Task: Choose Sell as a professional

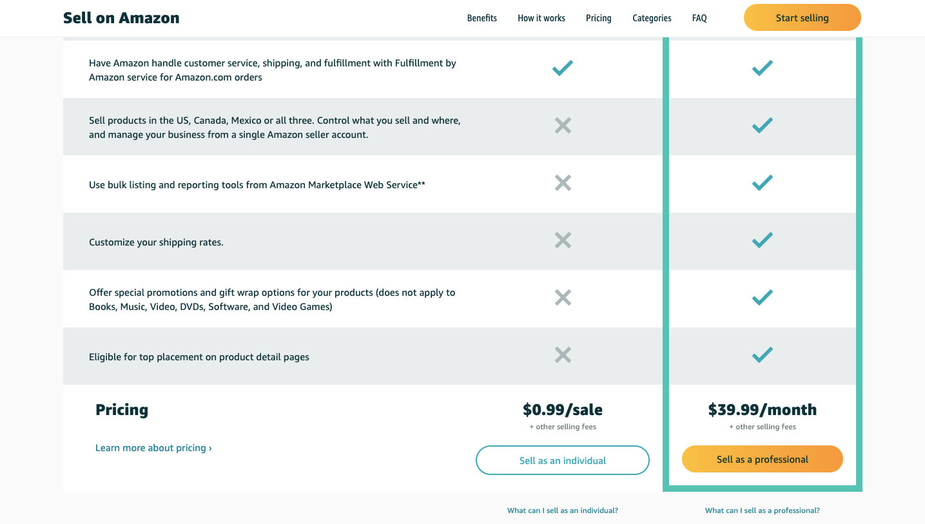Action: (763, 459)
